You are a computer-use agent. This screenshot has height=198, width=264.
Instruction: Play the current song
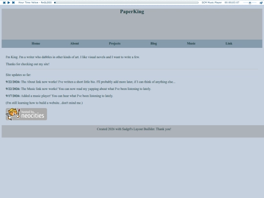tap(9, 2)
